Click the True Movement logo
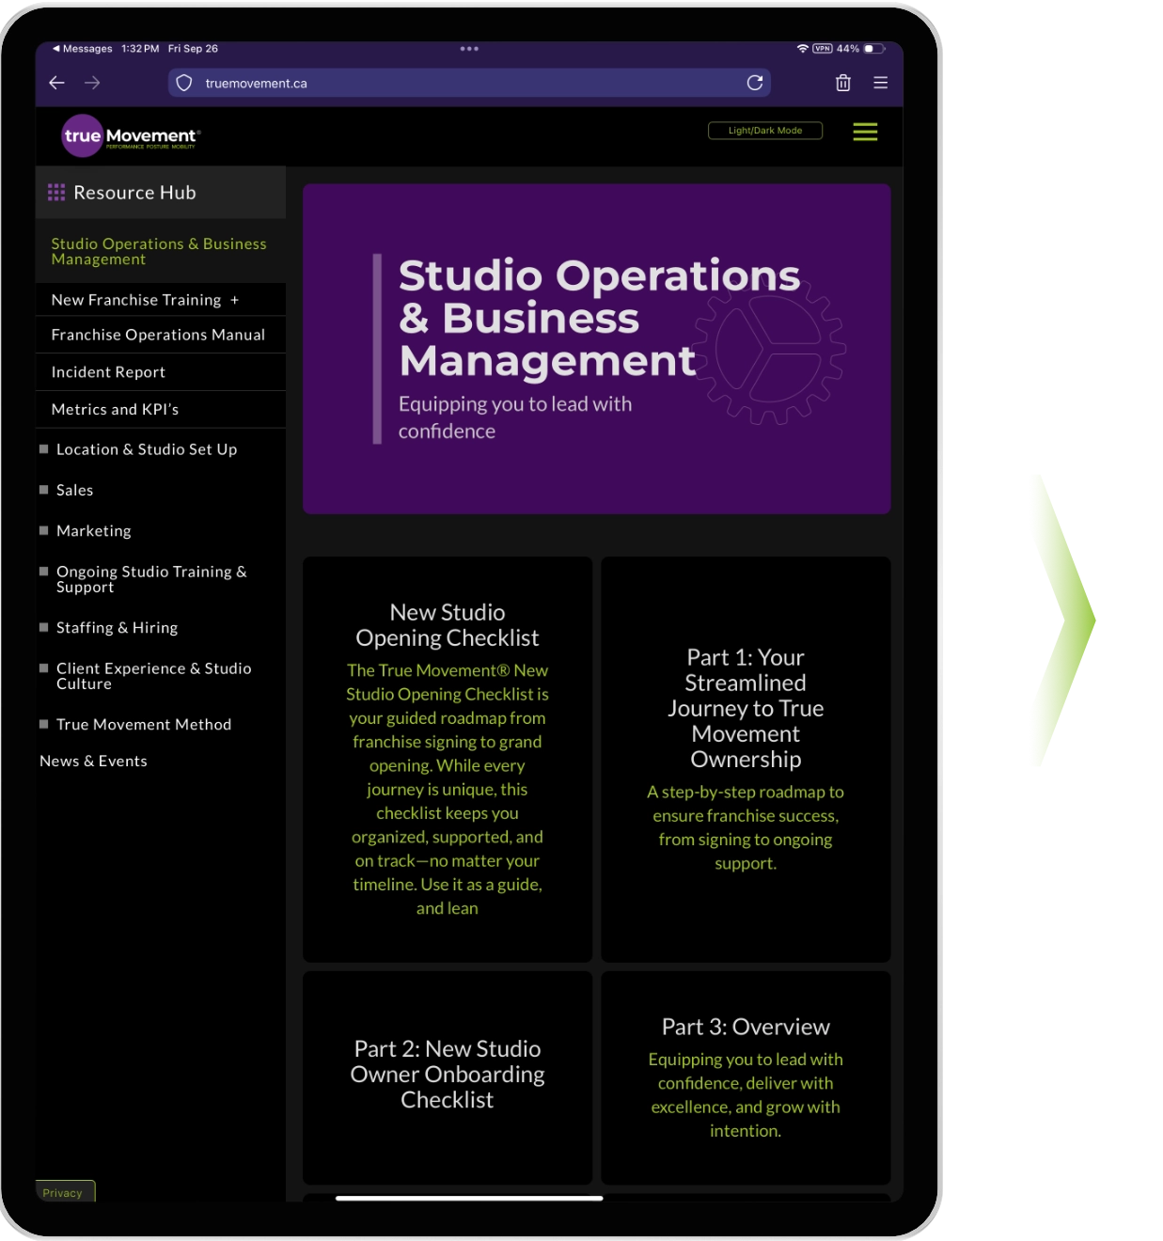 (x=131, y=136)
